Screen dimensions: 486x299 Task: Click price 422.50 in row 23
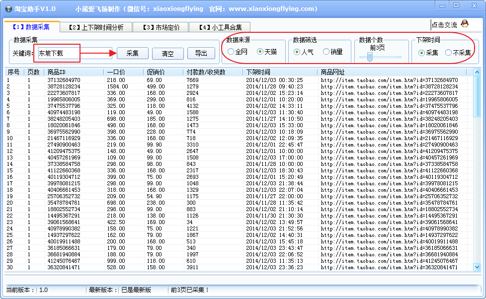[x=116, y=223]
